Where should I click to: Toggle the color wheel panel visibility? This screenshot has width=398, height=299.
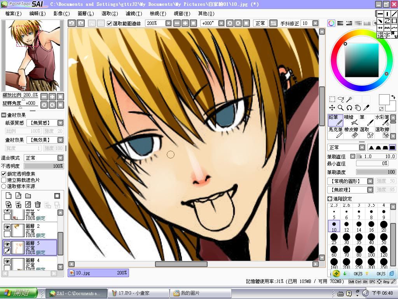pos(331,23)
